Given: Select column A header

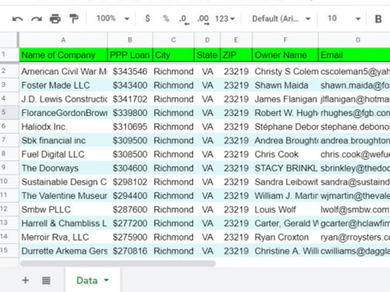Looking at the screenshot, I should click(x=63, y=40).
